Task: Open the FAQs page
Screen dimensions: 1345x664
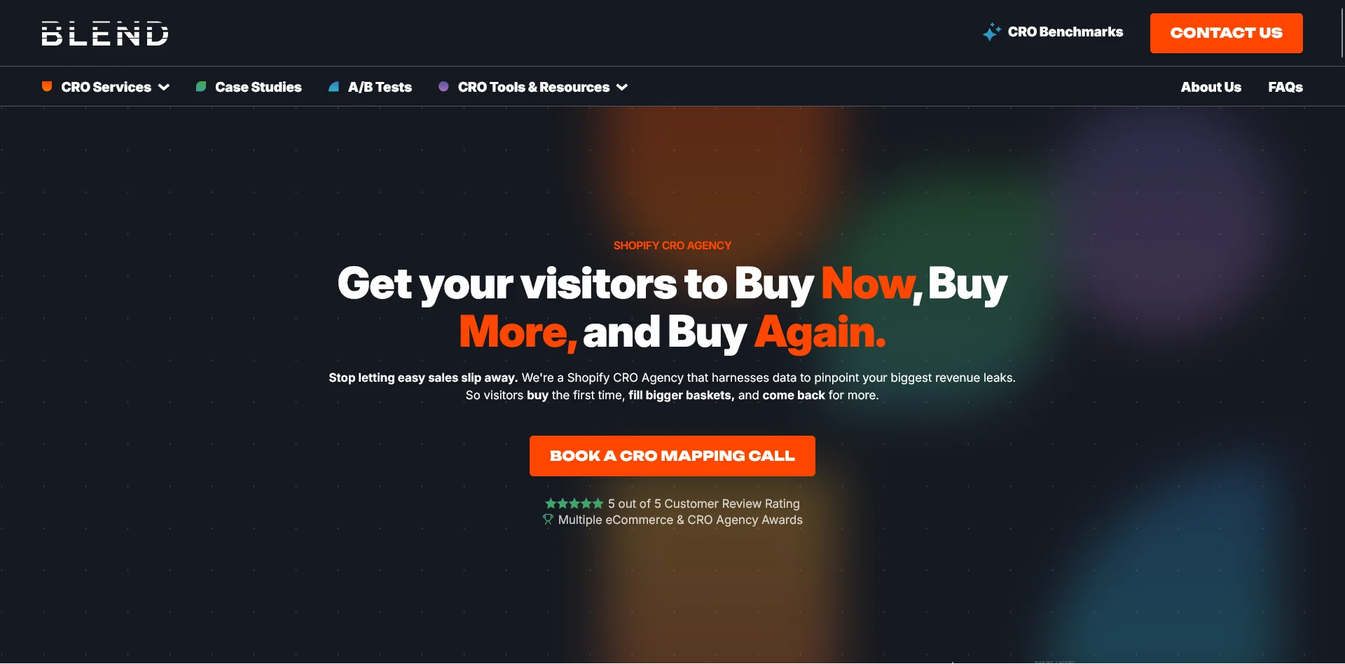Action: (x=1285, y=87)
